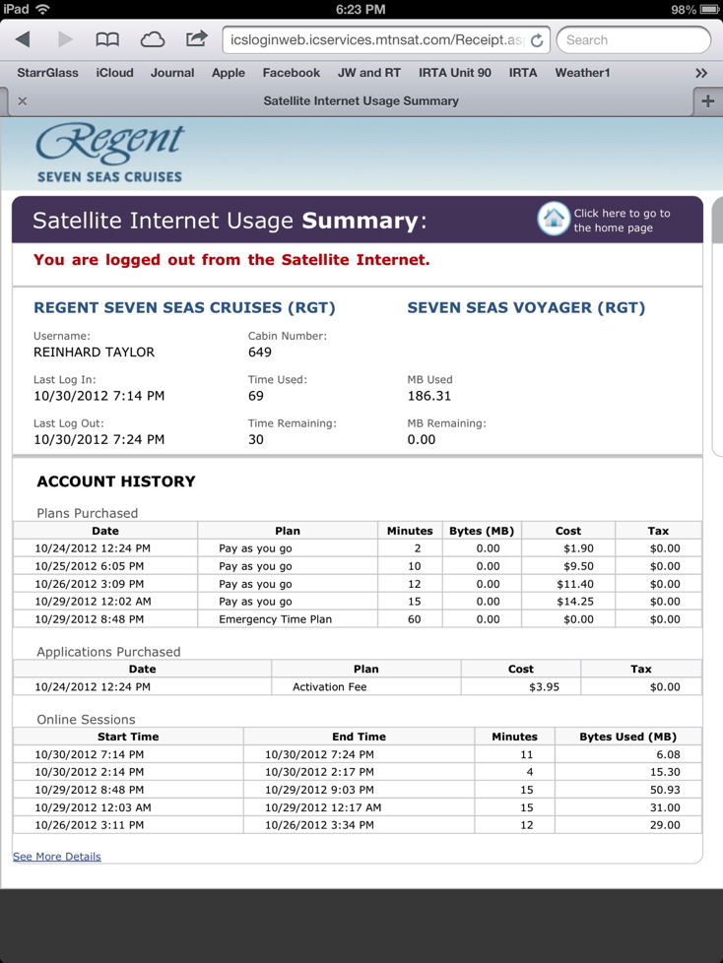
Task: Click Last Log Out 10/30/2012 7:24 PM
Action: click(x=99, y=439)
